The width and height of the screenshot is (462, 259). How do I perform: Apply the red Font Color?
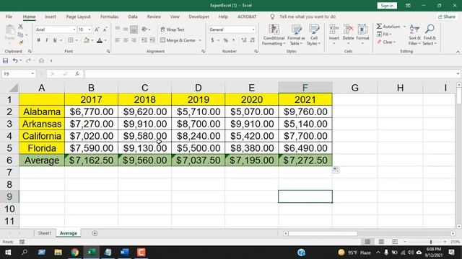100,40
